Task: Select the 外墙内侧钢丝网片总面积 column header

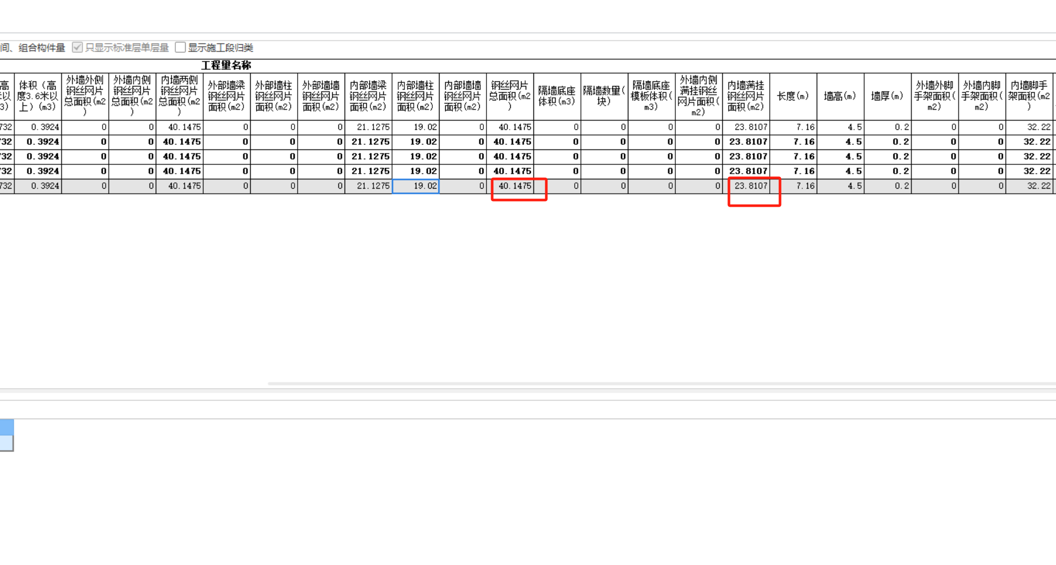Action: click(x=133, y=96)
